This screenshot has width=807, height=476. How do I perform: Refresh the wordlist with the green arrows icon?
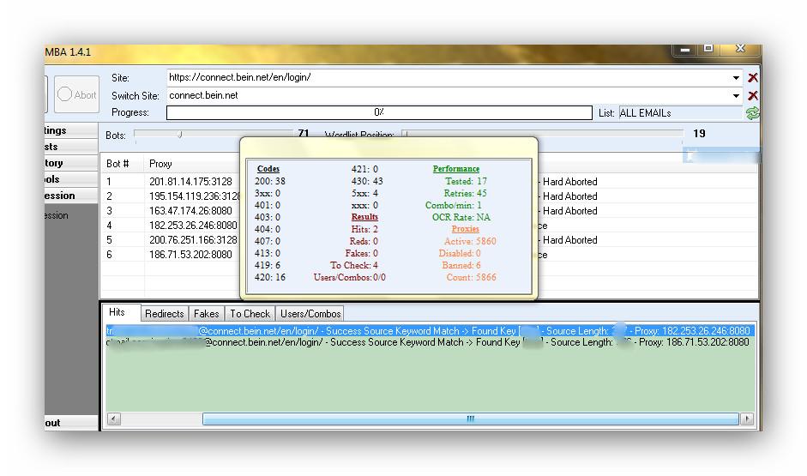click(x=752, y=113)
